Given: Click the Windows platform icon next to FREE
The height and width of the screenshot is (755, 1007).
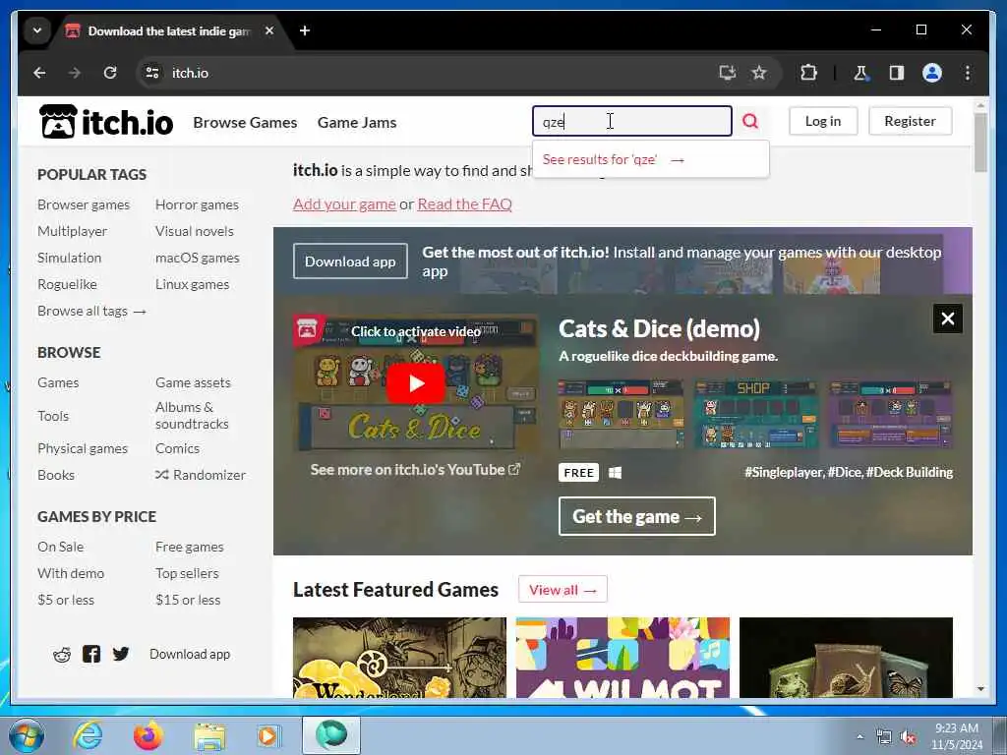Looking at the screenshot, I should pyautogui.click(x=615, y=473).
